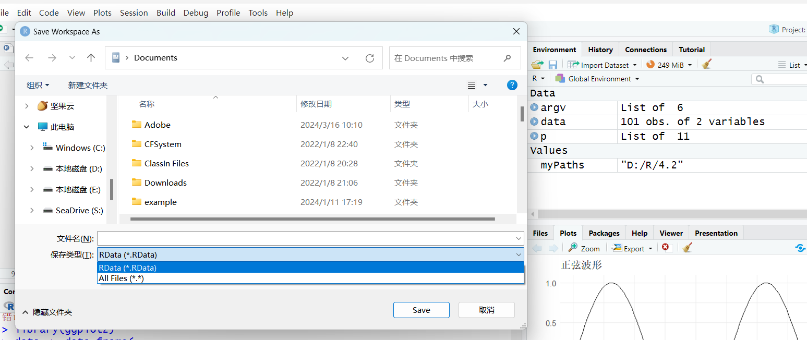Click the Save button
This screenshot has height=340, width=807.
[x=421, y=310]
